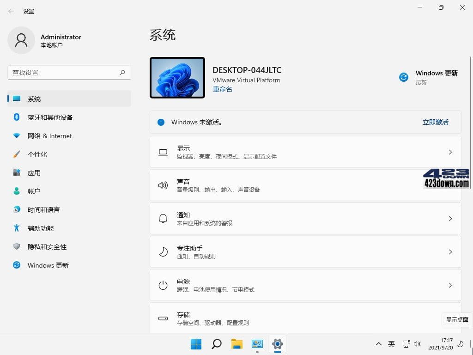Click the volume icon in system tray
Screen dimensions: 473x355
(418, 344)
